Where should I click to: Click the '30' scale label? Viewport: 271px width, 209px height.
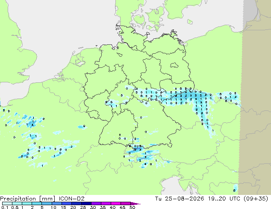(x=93, y=207)
